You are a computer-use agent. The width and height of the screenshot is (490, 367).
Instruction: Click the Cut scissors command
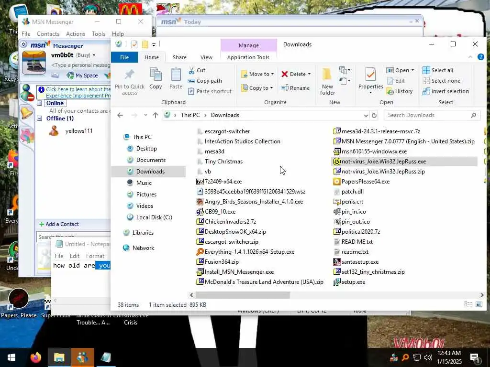197,70
